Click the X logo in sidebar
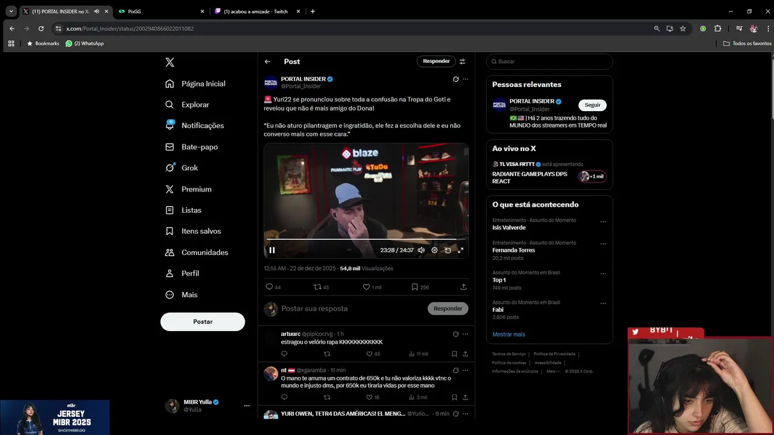 pos(170,62)
